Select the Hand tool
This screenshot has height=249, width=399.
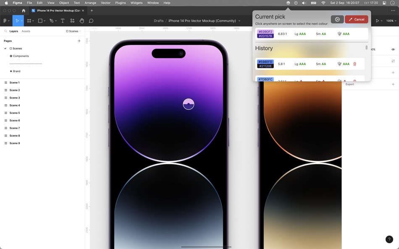coord(81,21)
